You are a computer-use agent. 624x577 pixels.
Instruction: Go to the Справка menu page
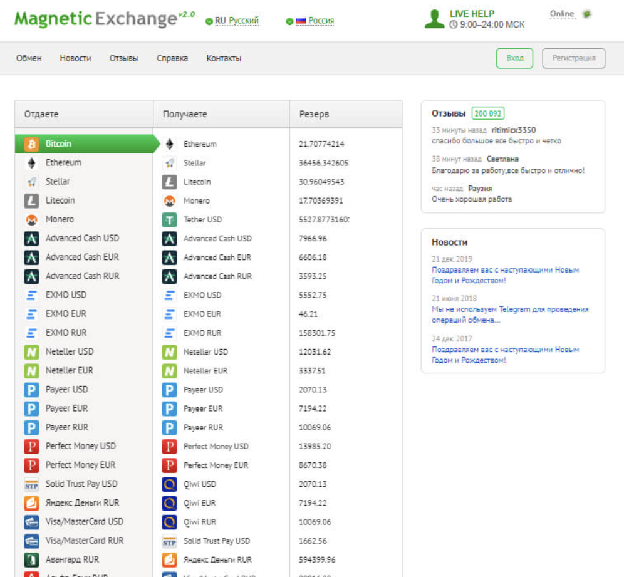(172, 58)
